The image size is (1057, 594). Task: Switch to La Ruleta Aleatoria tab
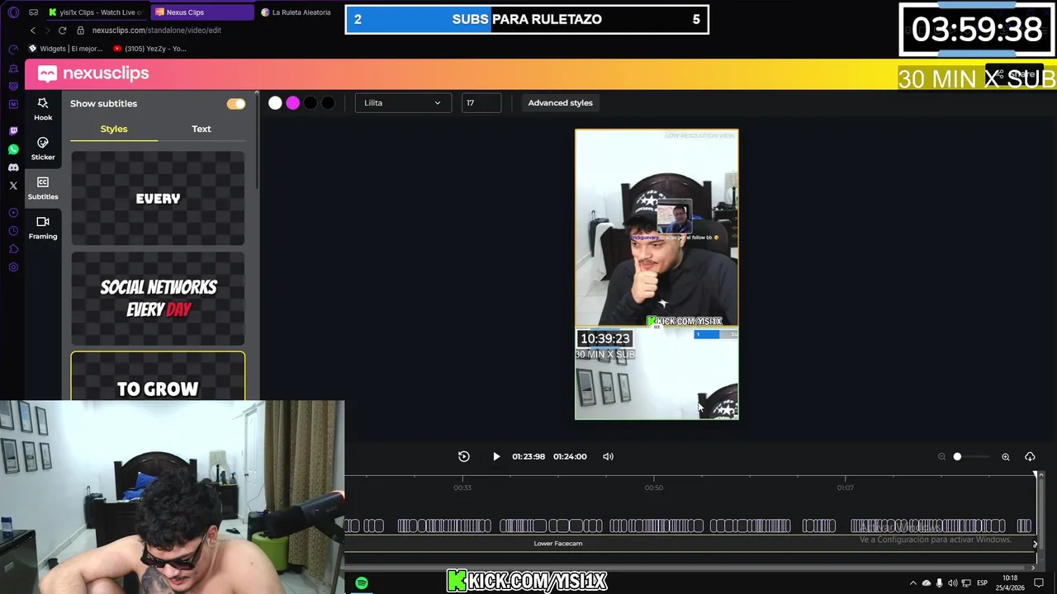click(x=296, y=12)
